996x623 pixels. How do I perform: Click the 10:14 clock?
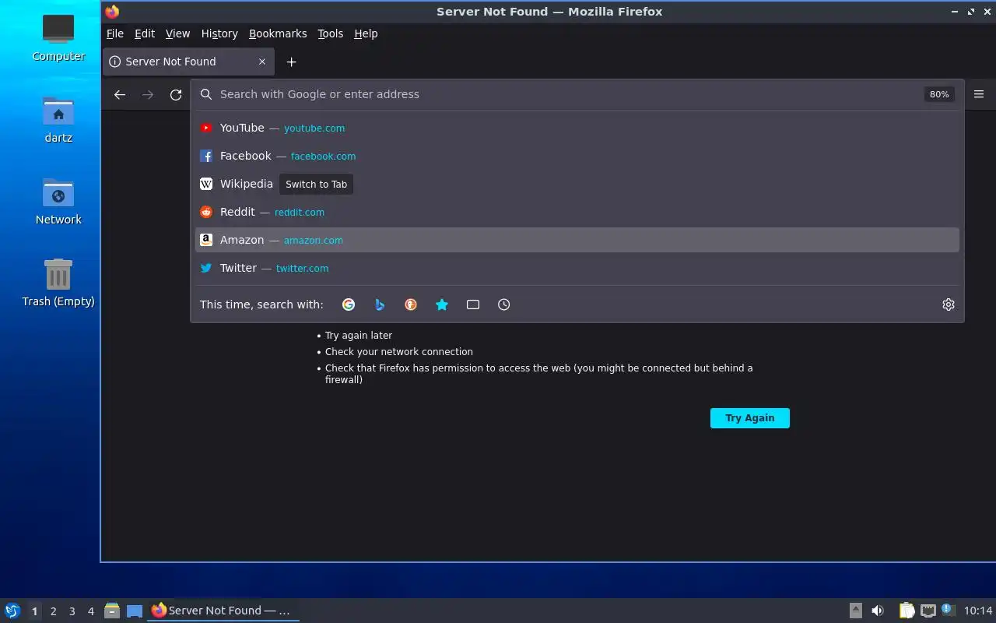[978, 611]
